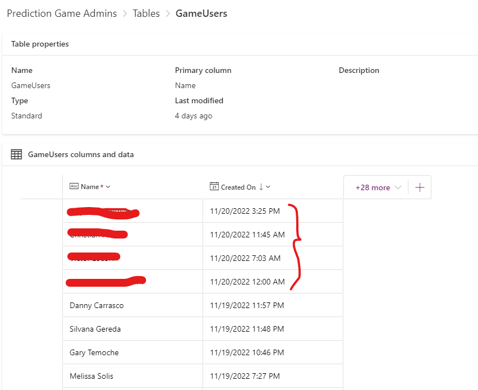Click the table grid icon beside GameUsers columns
Image resolution: width=478 pixels, height=390 pixels.
16,154
